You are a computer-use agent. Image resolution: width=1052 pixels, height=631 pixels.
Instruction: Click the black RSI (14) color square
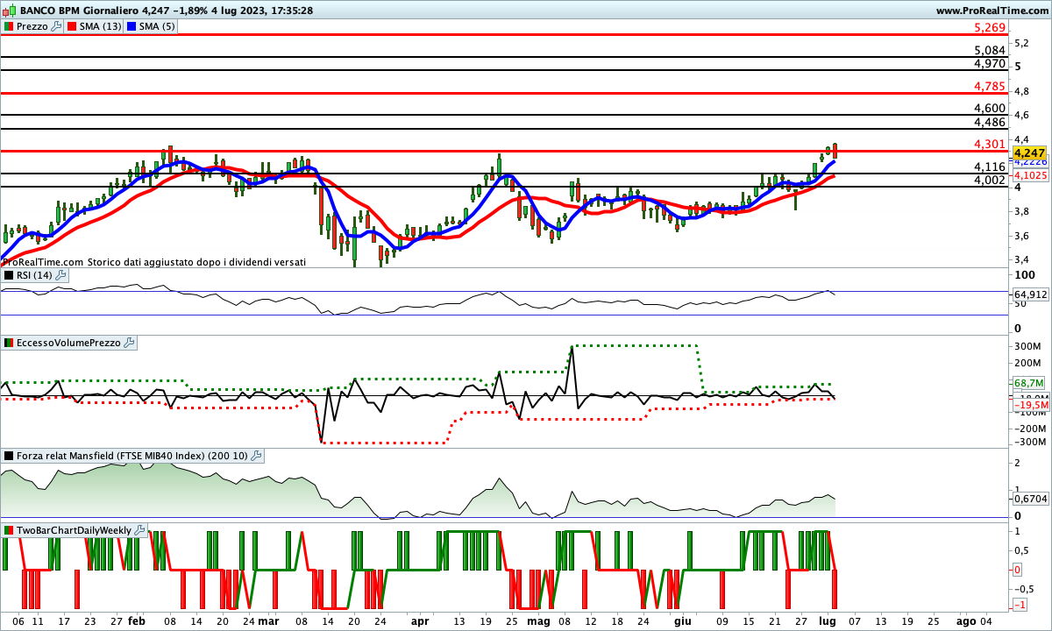[9, 275]
